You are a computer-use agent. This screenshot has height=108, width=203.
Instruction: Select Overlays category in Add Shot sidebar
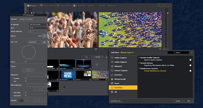point(119,75)
